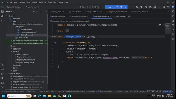The width and height of the screenshot is (176, 99).
Task: Open the Xiaomi Redmi Note 5 Pro device dropdown
Action: (x=90, y=7)
